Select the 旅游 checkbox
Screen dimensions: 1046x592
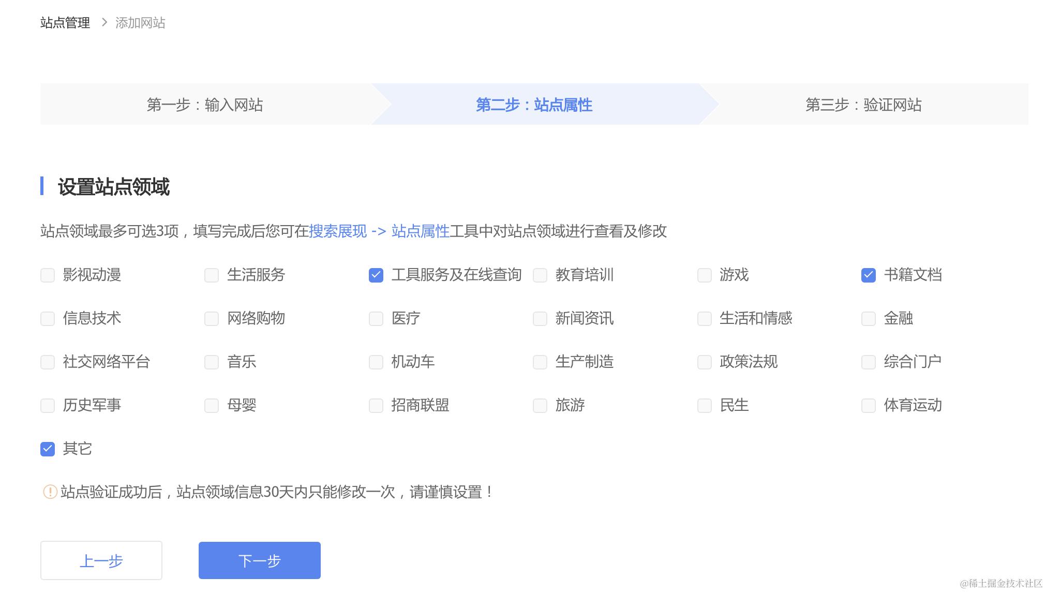pyautogui.click(x=540, y=406)
